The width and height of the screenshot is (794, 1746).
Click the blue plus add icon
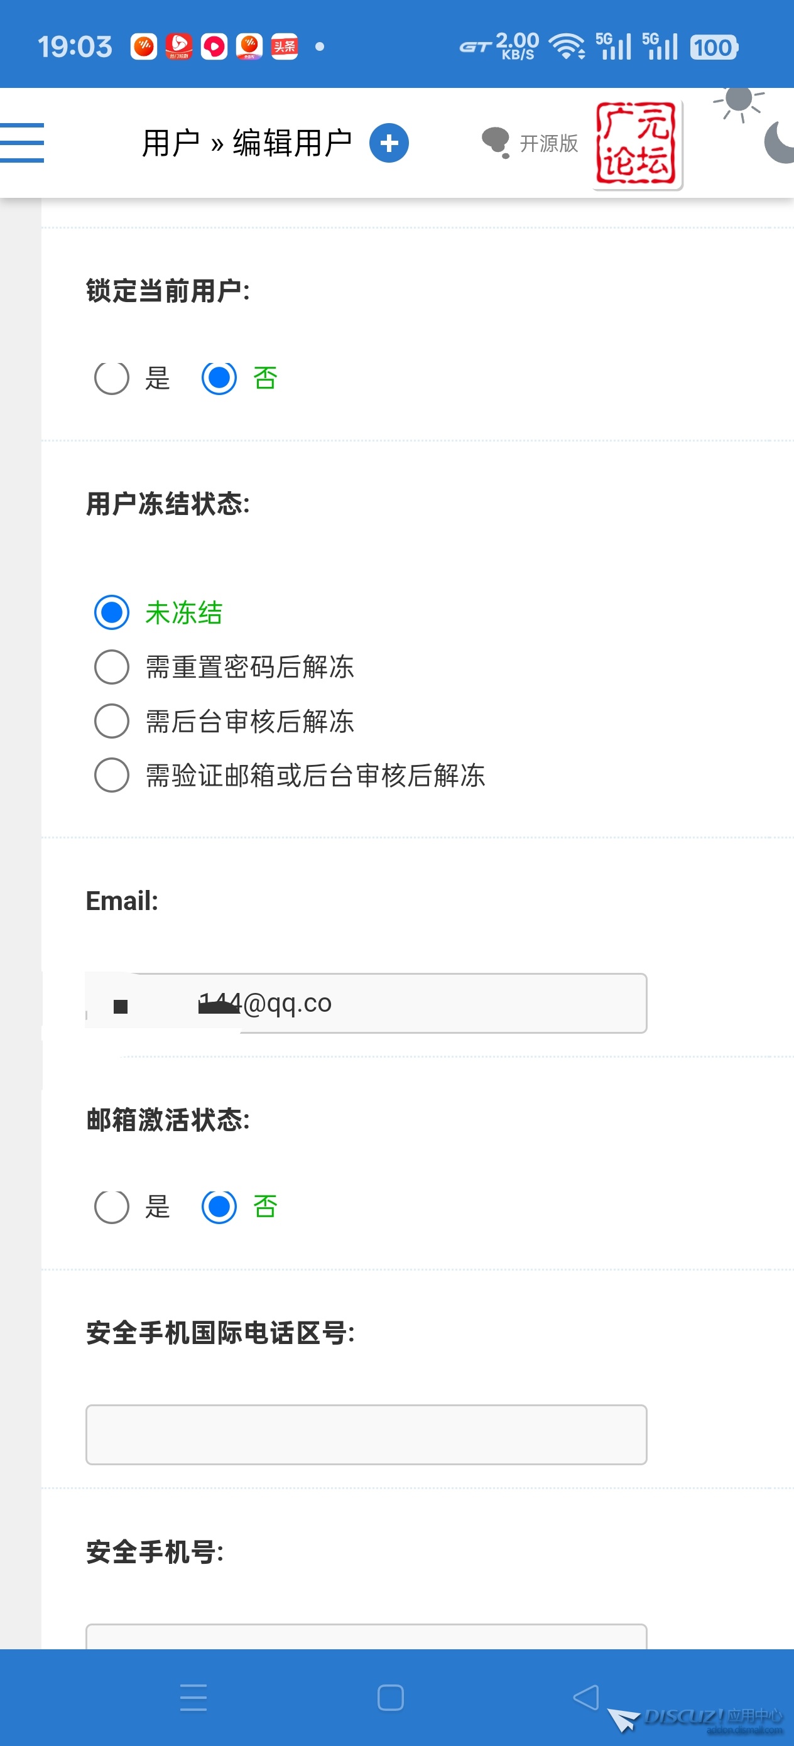[x=389, y=143]
